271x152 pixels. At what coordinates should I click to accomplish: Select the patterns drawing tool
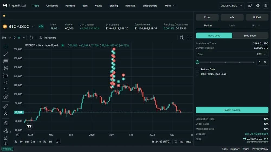pyautogui.click(x=6, y=68)
